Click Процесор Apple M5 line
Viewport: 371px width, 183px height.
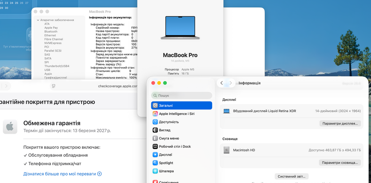click(180, 69)
